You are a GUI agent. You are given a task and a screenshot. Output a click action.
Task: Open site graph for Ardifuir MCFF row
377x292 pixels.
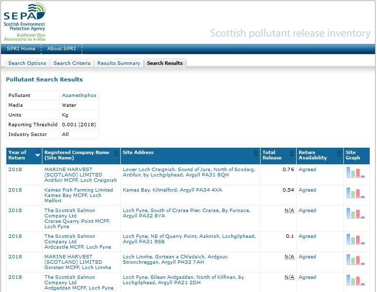pyautogui.click(x=355, y=172)
